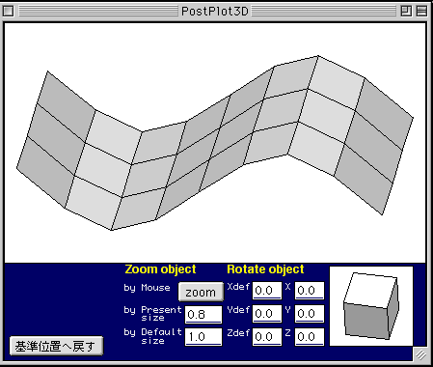Focus the Xdef rotation input field

(267, 291)
